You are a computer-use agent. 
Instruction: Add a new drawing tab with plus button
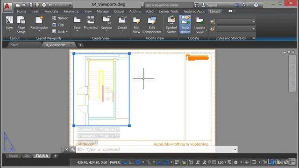pyautogui.click(x=80, y=45)
